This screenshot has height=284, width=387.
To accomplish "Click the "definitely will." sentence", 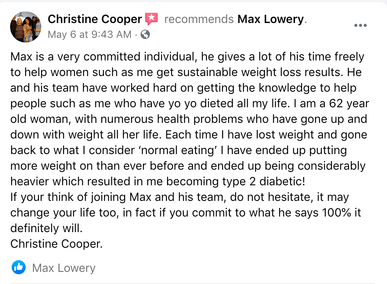I will pos(46,228).
